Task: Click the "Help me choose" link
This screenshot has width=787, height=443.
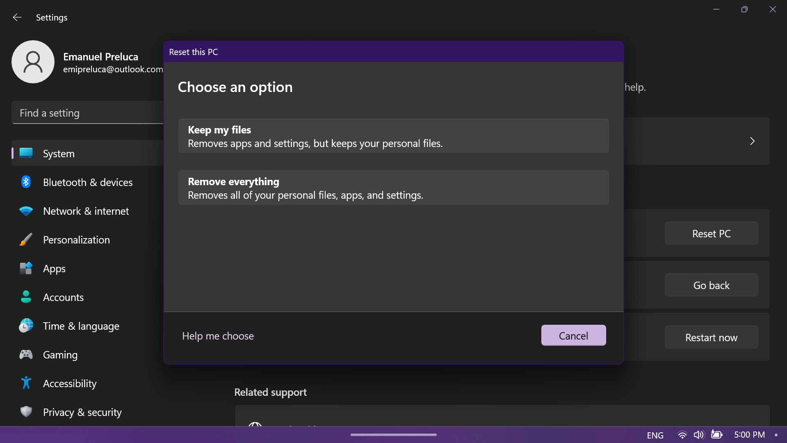Action: point(218,335)
